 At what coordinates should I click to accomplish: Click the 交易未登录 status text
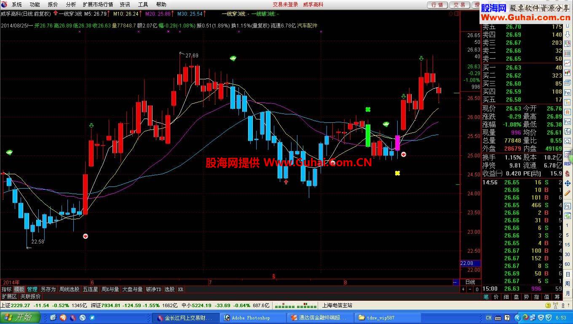coord(285,5)
